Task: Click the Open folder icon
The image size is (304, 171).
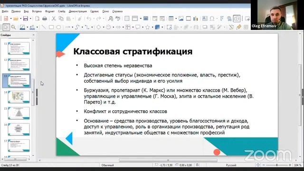Action: [16, 19]
